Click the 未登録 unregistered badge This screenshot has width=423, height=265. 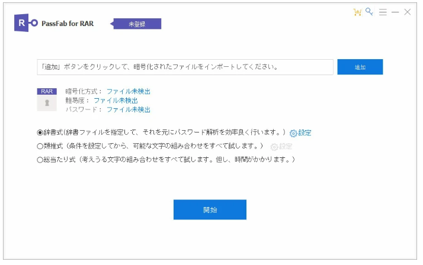pyautogui.click(x=136, y=24)
